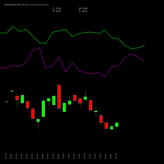Click the "09 Dec" date axis label

58,156
